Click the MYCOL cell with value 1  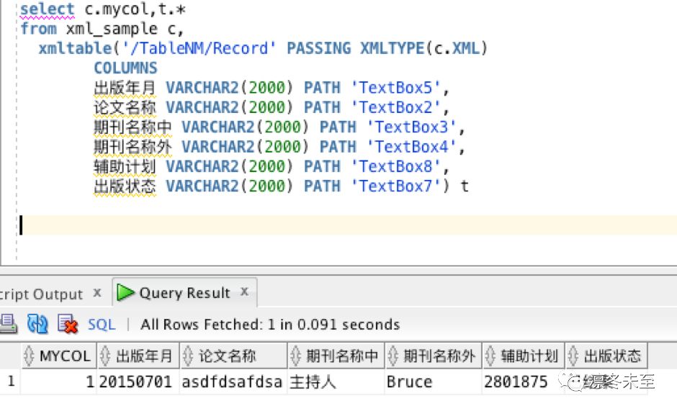point(59,381)
